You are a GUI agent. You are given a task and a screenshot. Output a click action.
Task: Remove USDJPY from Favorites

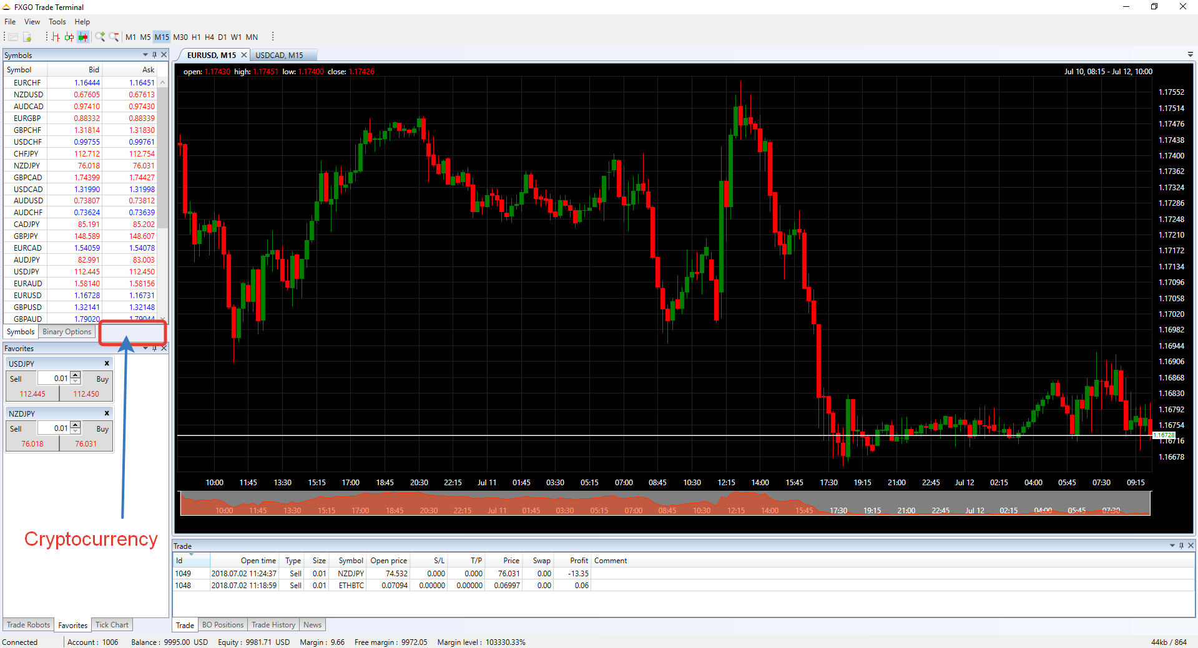[x=107, y=364]
